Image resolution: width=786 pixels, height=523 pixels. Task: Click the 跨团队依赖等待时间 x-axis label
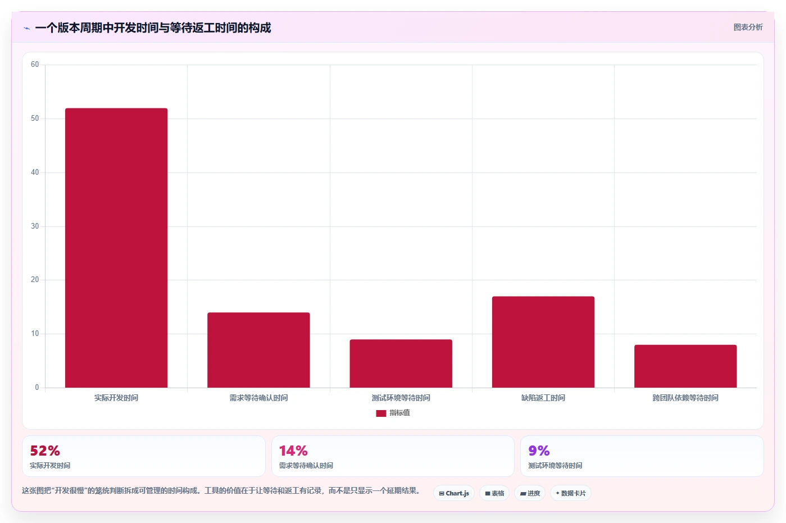pos(685,398)
